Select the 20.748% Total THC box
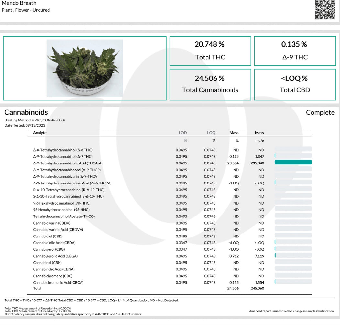 210,51
